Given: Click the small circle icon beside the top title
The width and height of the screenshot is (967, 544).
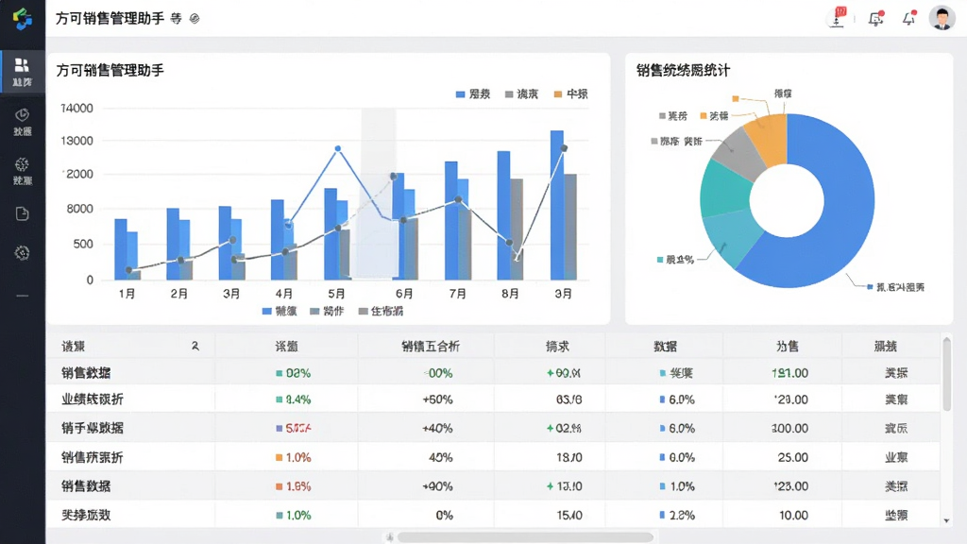Looking at the screenshot, I should pos(195,19).
